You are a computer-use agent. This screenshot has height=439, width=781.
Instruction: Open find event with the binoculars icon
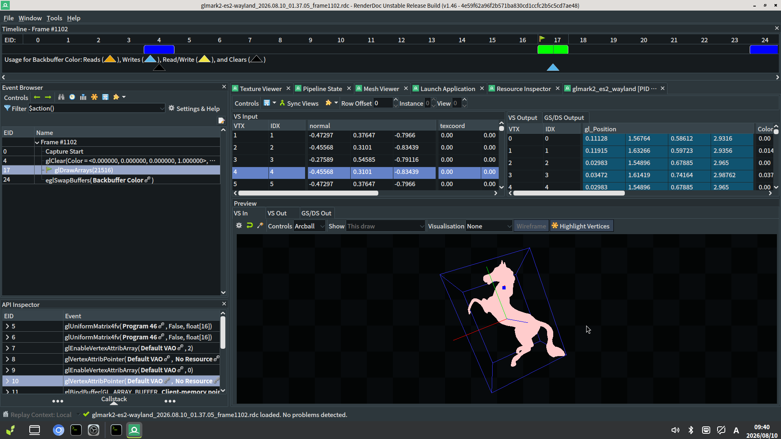tap(61, 97)
